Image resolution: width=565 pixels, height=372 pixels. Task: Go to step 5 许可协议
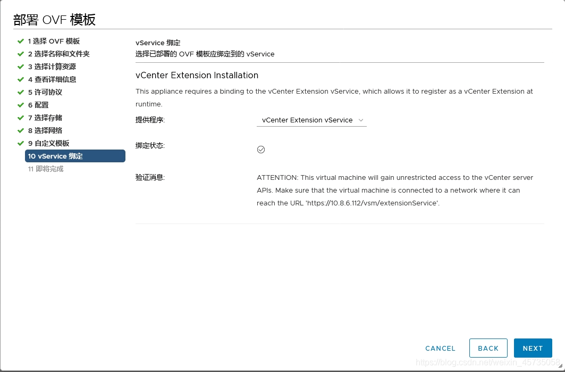point(45,93)
